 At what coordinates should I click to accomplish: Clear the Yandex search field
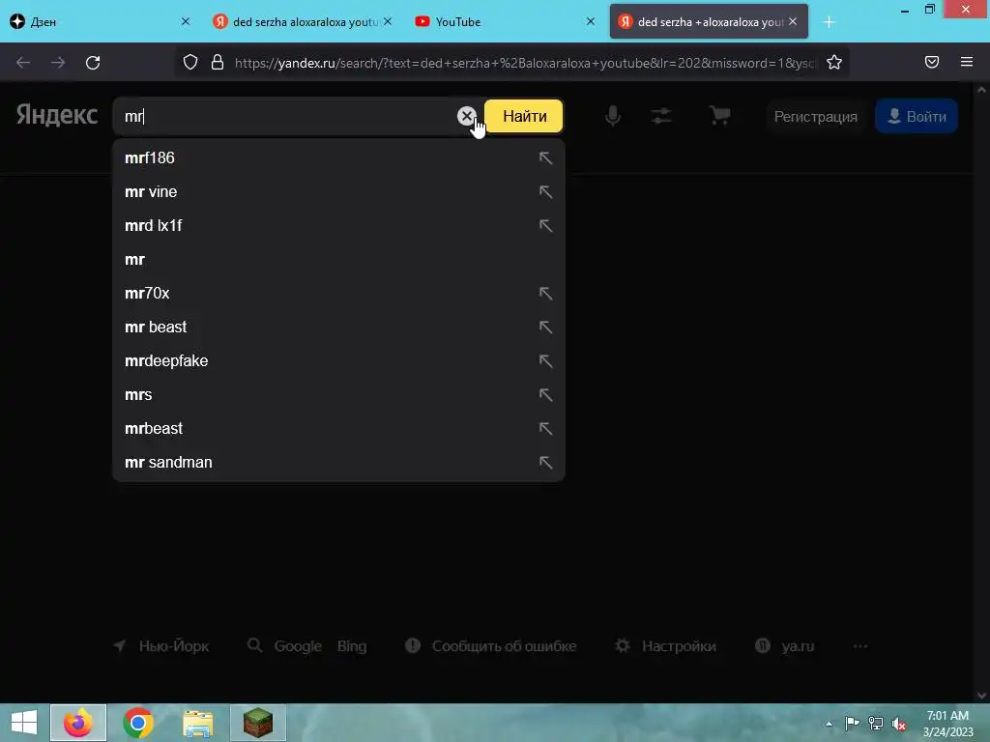pos(467,116)
